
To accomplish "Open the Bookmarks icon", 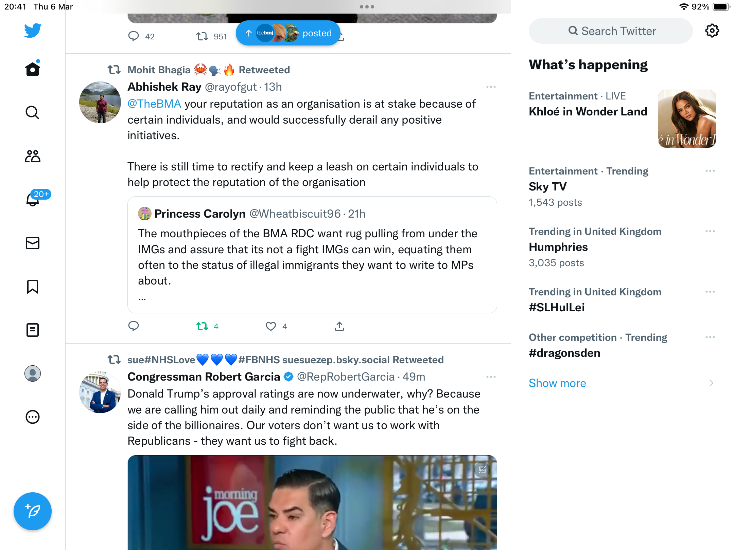I will (33, 287).
